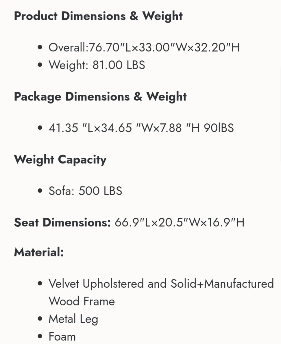This screenshot has height=344, width=281.
Task: Select the 66.9"L×20.5"W×16.9"H seat value
Action: [180, 222]
